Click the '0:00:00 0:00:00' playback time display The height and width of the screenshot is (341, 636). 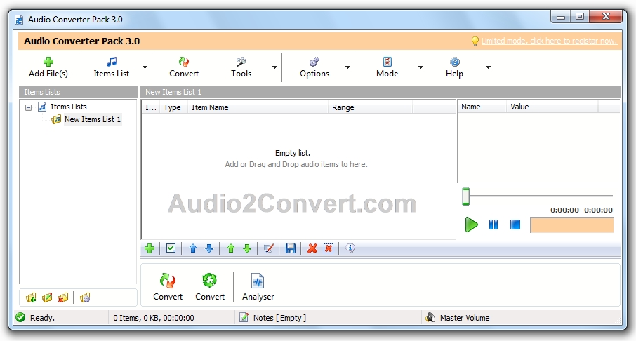[581, 210]
